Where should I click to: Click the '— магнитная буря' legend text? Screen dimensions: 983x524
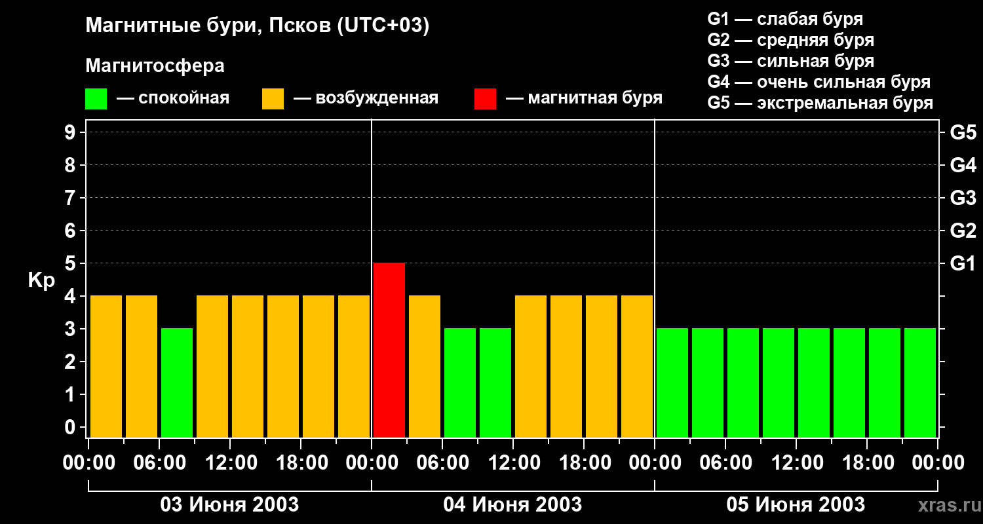[585, 98]
